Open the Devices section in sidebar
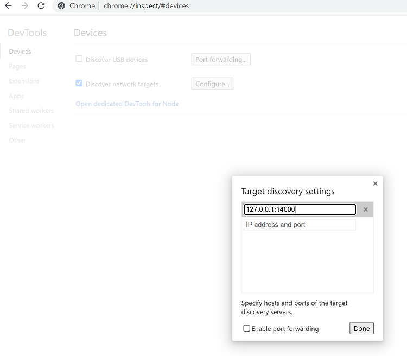 [20, 52]
